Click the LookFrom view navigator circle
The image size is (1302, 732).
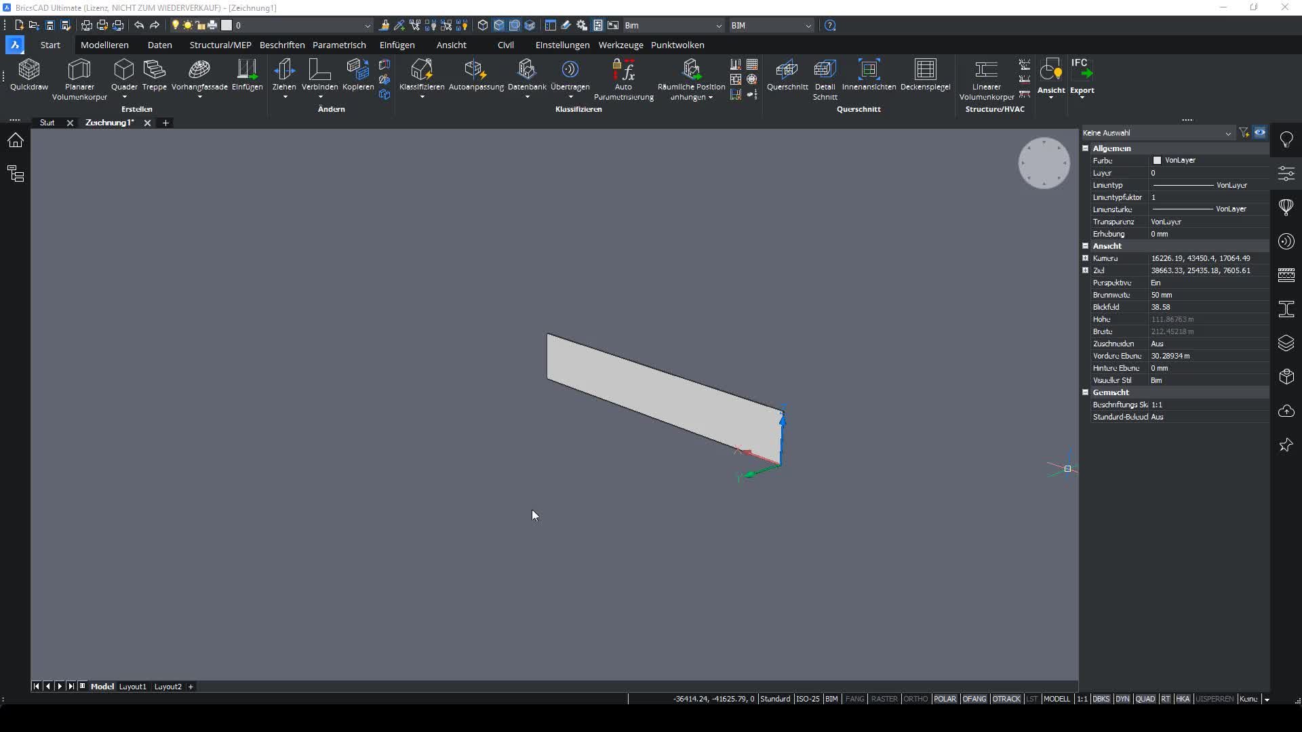(1044, 163)
